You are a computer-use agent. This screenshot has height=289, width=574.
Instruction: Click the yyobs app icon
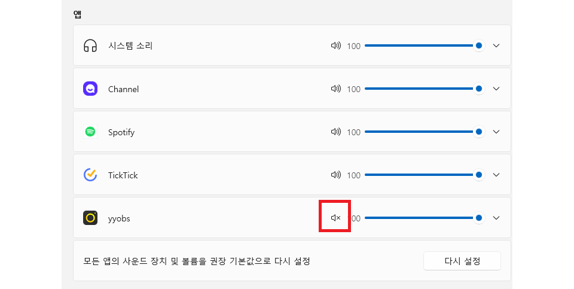(90, 218)
